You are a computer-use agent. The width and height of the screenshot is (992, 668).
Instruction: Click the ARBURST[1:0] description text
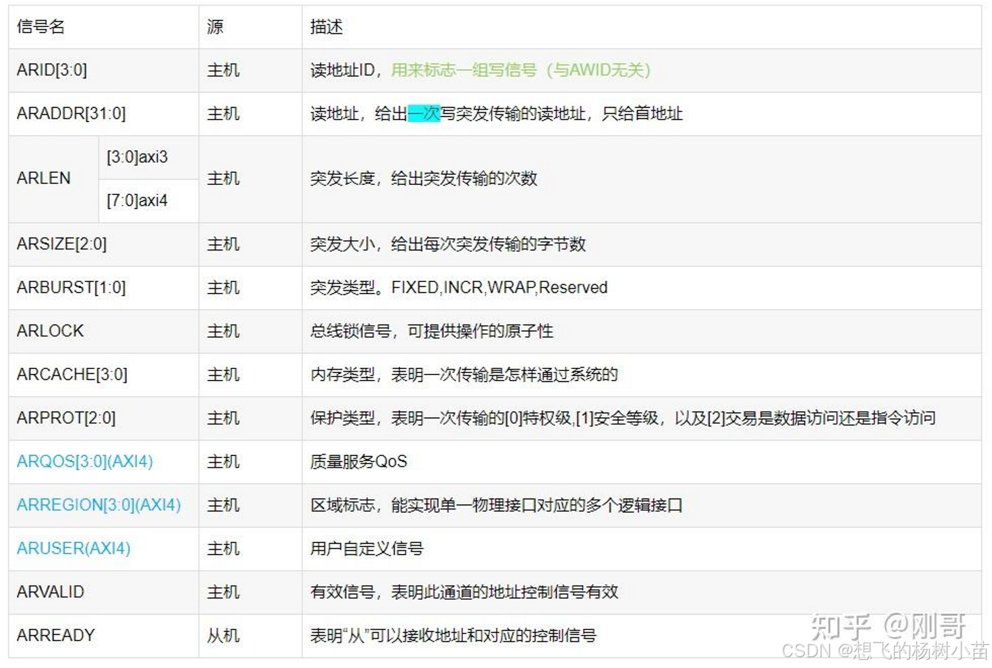tap(458, 287)
